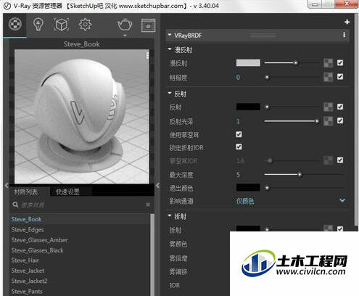Select the Steve_Glasses_Black material
Screen dimensions: 359x296
click(80, 250)
